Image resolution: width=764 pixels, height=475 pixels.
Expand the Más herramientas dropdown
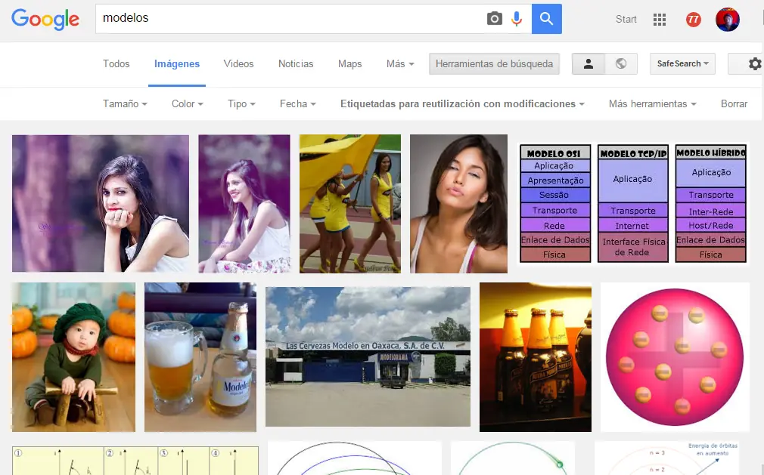pos(652,103)
